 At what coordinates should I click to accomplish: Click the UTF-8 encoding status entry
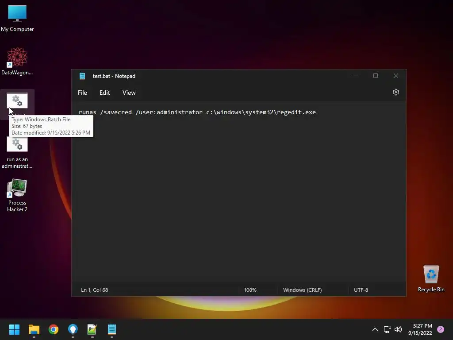coord(361,290)
